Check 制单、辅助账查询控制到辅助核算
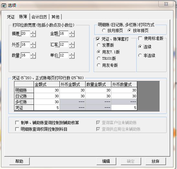The image size is (177, 169). coord(17,123)
